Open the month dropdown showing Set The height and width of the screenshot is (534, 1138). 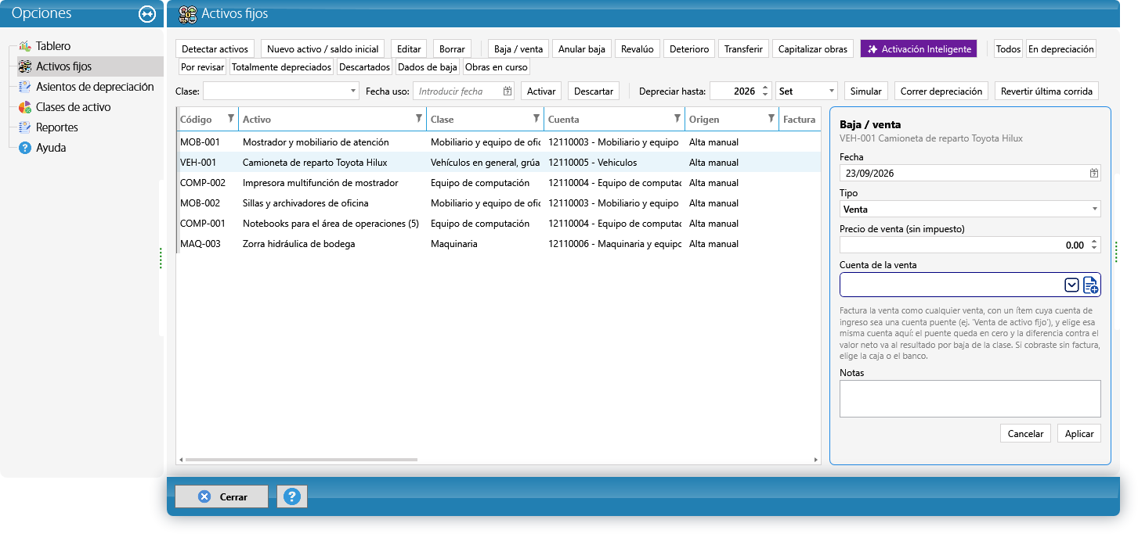point(807,91)
